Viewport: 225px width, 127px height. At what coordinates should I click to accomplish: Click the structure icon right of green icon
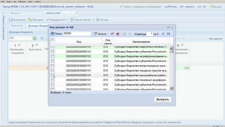pos(42,38)
